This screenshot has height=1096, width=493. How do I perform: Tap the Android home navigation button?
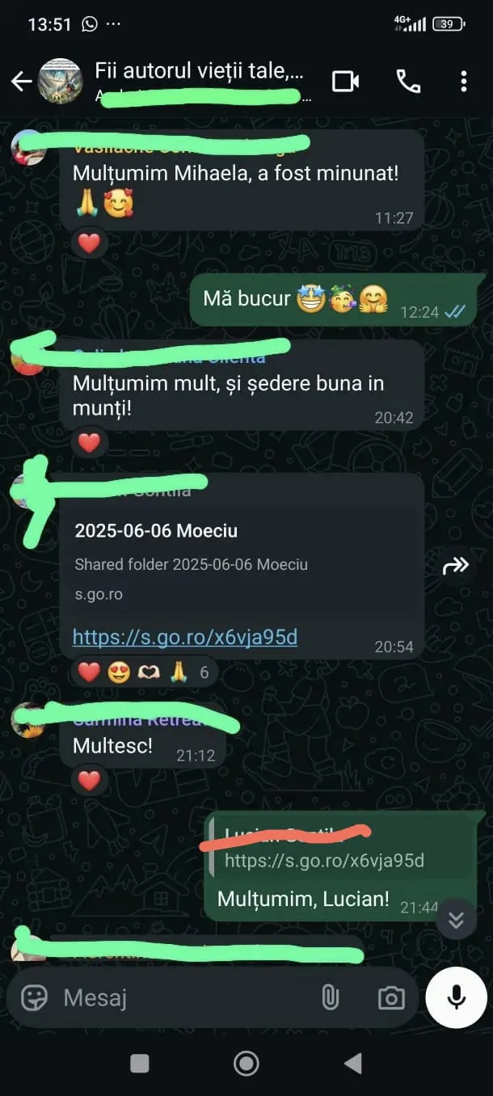click(246, 1063)
